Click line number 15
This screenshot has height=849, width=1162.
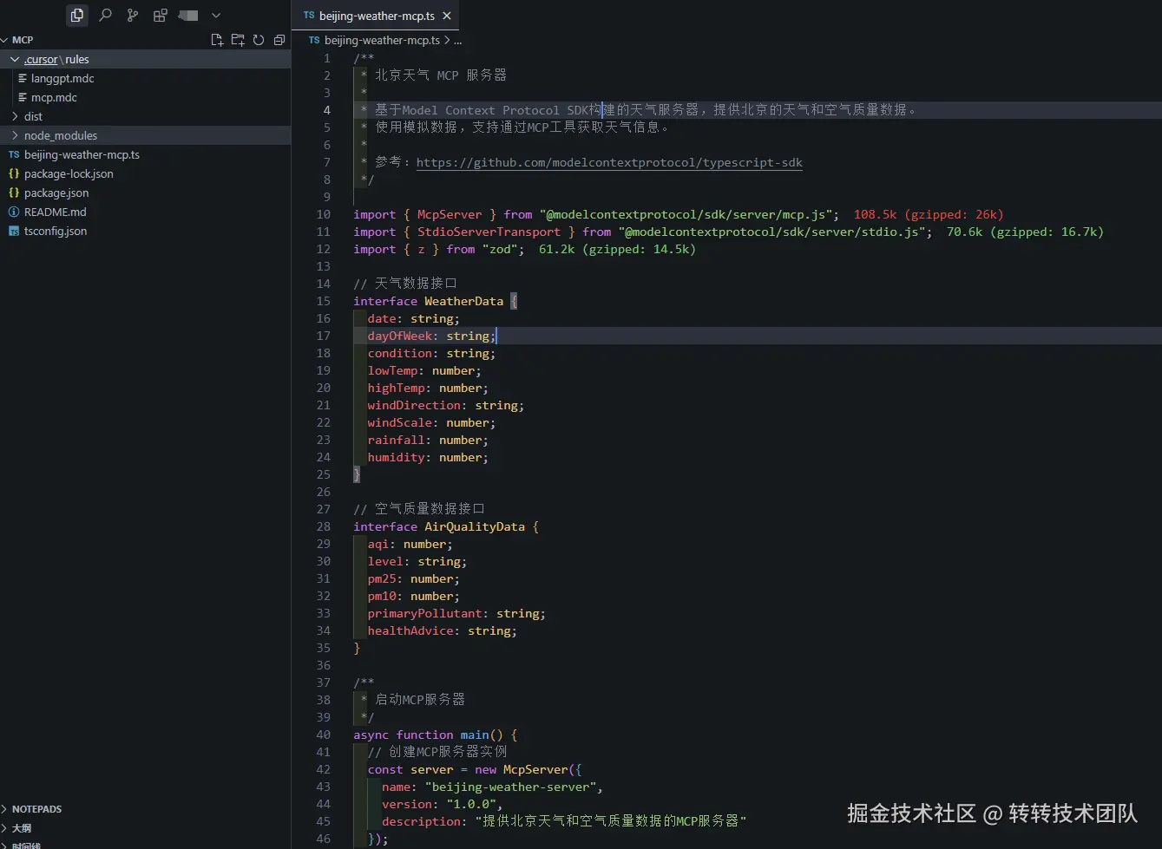[x=323, y=301]
